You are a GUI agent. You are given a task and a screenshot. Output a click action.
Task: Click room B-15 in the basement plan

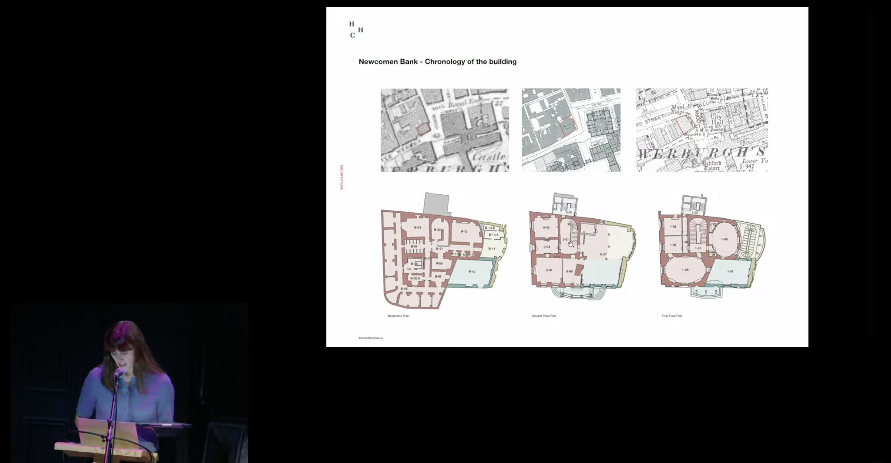[464, 232]
